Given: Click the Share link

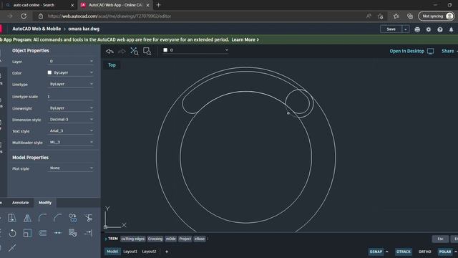Looking at the screenshot, I should 448,51.
